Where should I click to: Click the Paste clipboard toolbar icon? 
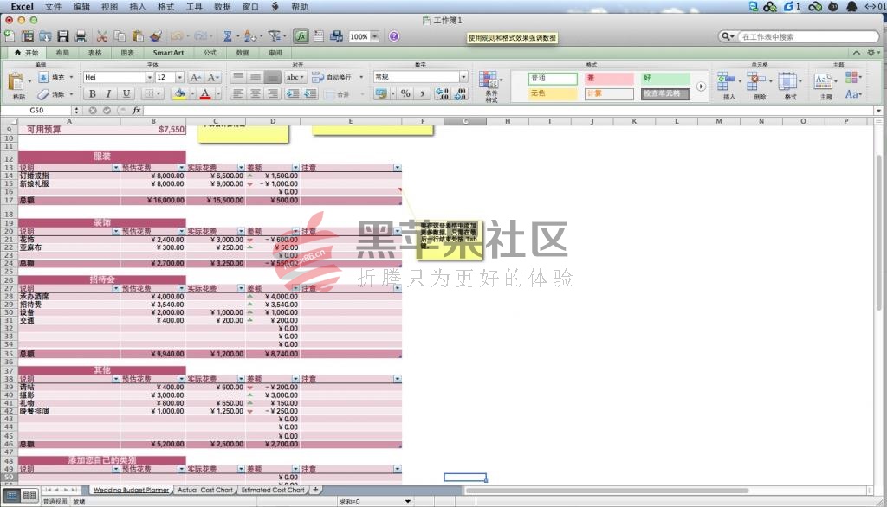[x=138, y=36]
